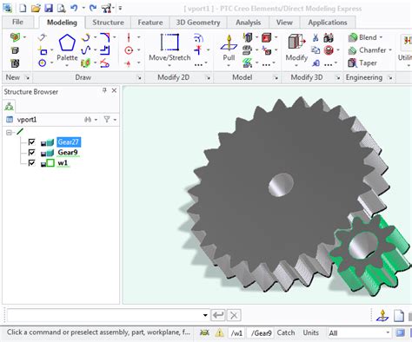Screen dimensions: 412x342
Task: Collapse the root tree node
Action: [9, 133]
